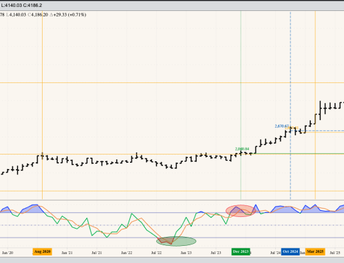Image resolution: width=344 pixels, height=263 pixels.
Task: Click the Jan '20 axis label
Action: [x=8, y=253]
